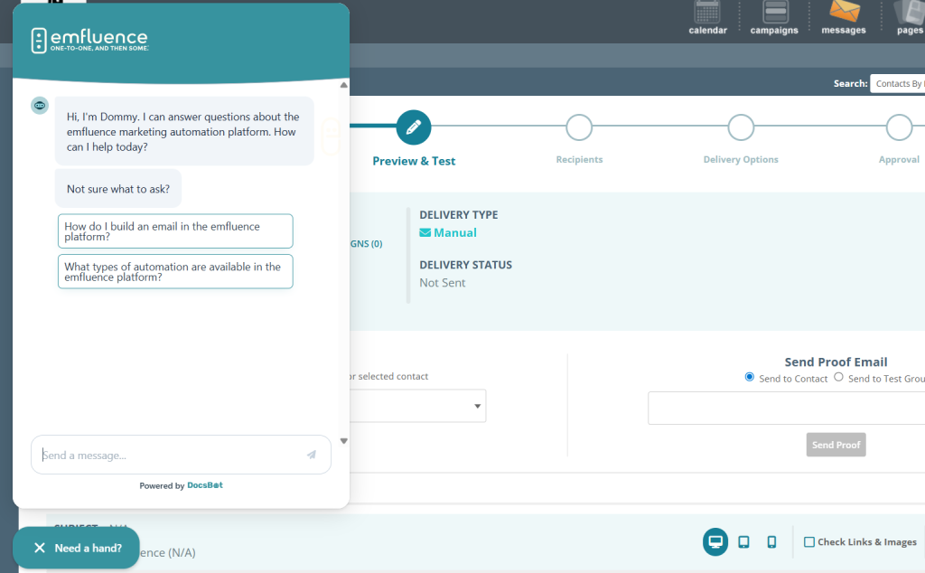Switch to mobile phone preview icon
Screen dimensions: 925x573
point(771,541)
